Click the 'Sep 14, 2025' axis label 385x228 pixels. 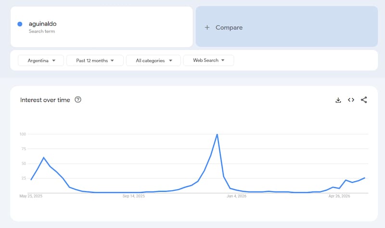click(134, 196)
